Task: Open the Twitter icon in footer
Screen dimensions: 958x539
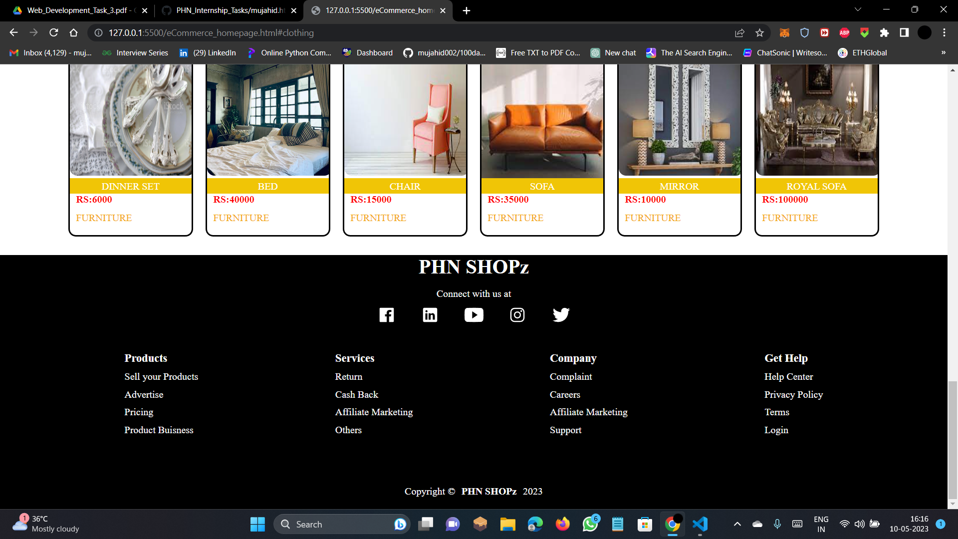Action: click(x=561, y=315)
